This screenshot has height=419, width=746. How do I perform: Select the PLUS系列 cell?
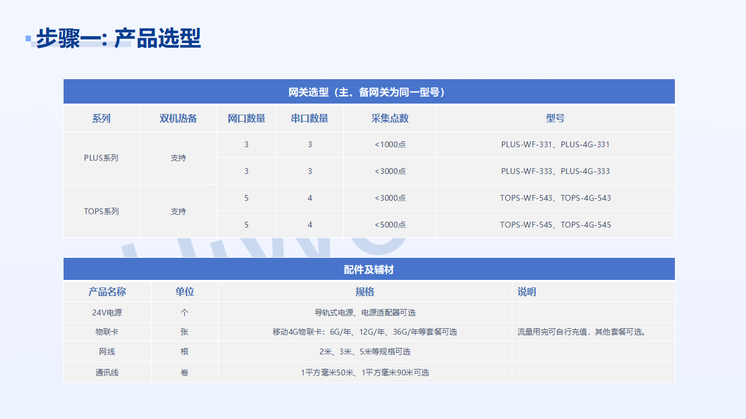click(x=101, y=158)
